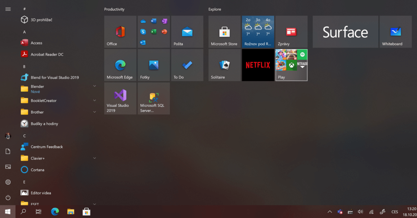The image size is (417, 218).
Task: Open Acrobat Reader DC from app list
Action: point(47,54)
